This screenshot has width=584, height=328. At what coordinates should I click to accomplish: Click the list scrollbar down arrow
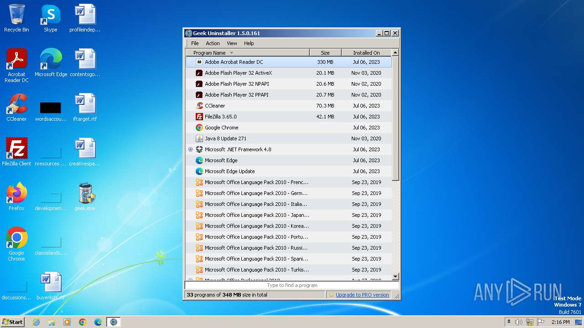396,277
